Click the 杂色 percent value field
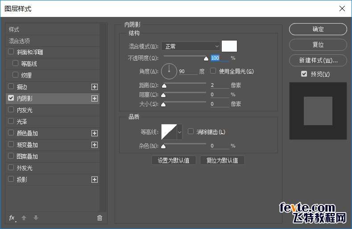The width and height of the screenshot is (352, 229). [219, 146]
